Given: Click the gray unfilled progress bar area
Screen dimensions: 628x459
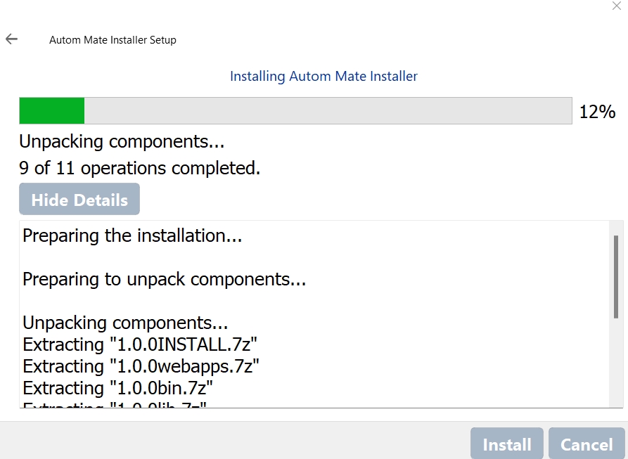Looking at the screenshot, I should click(x=328, y=111).
